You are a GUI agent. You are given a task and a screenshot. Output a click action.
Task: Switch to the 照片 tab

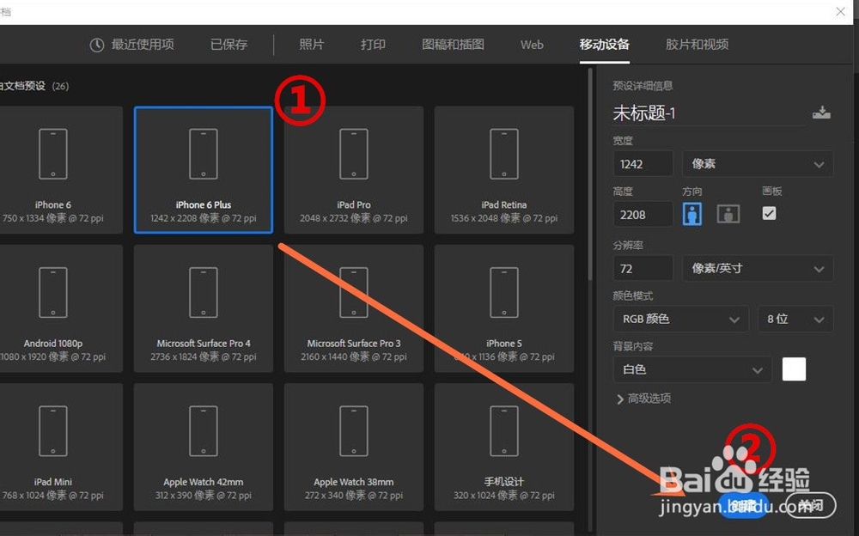[x=312, y=45]
